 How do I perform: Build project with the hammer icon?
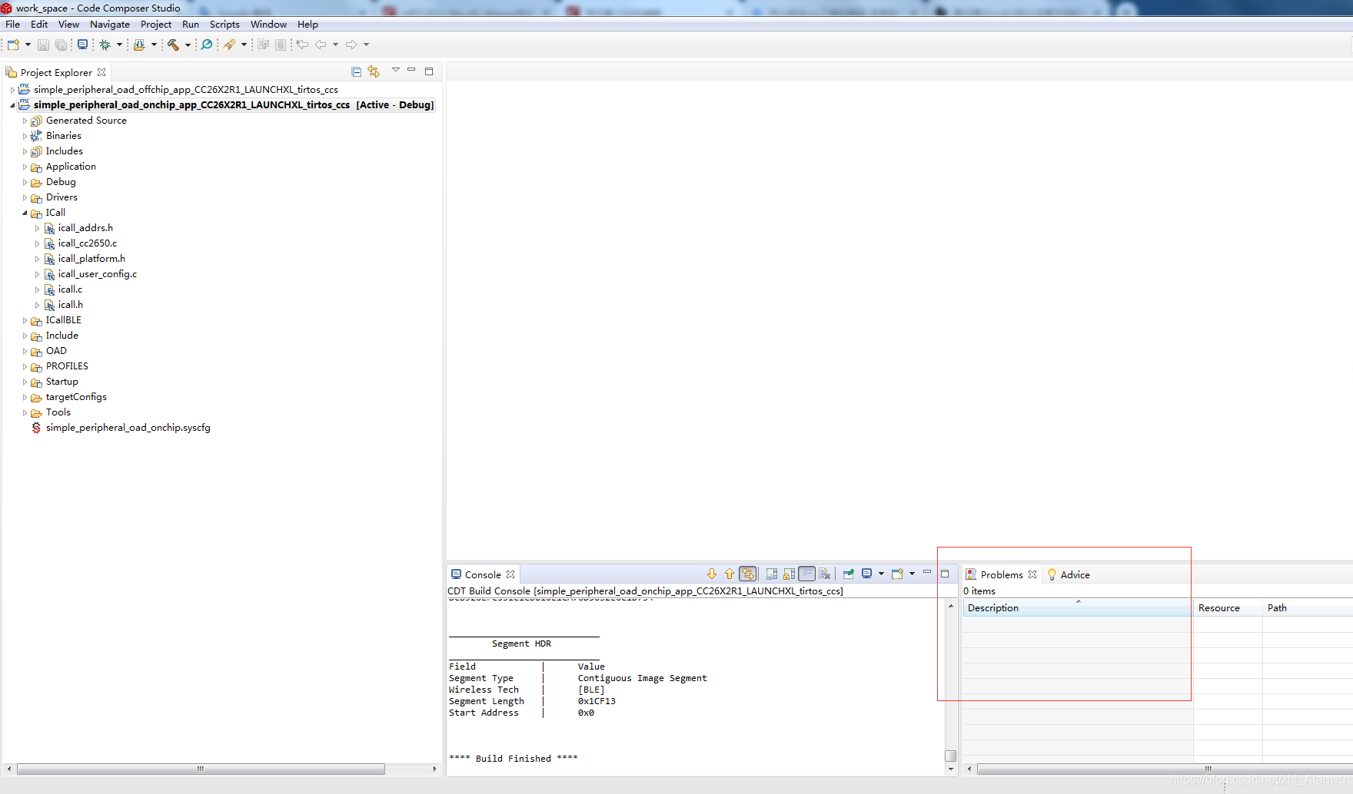point(173,45)
